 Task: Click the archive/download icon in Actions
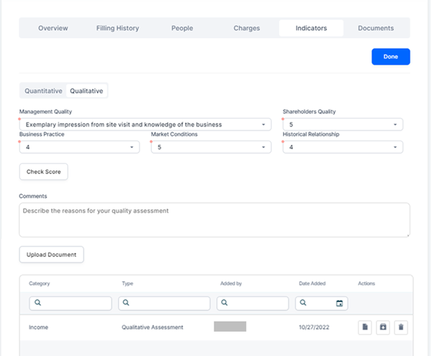pyautogui.click(x=383, y=327)
